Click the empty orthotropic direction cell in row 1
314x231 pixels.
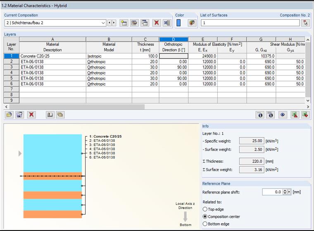(174, 56)
